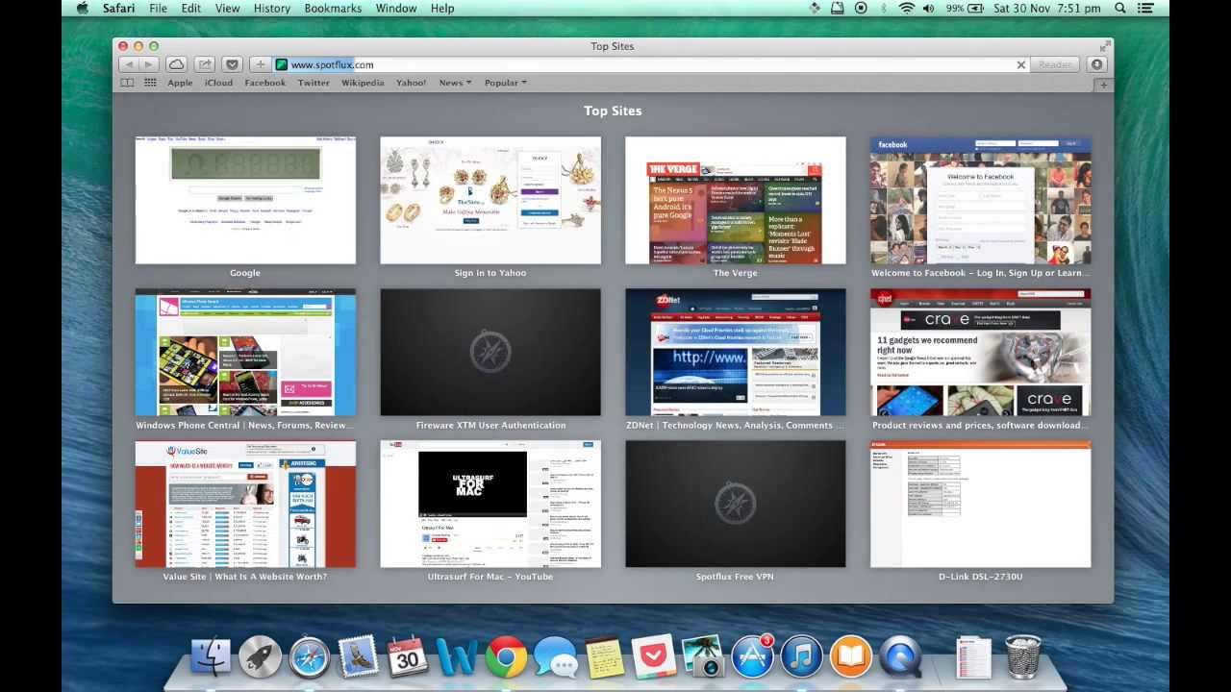1231x692 pixels.
Task: Open the View menu
Action: [228, 8]
